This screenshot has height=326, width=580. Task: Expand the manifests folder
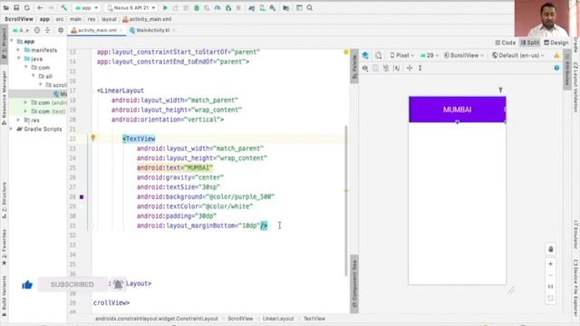click(x=18, y=50)
